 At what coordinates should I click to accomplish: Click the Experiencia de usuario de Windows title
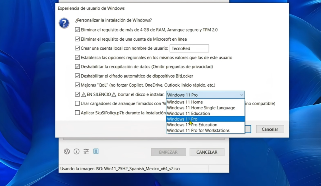91,8
